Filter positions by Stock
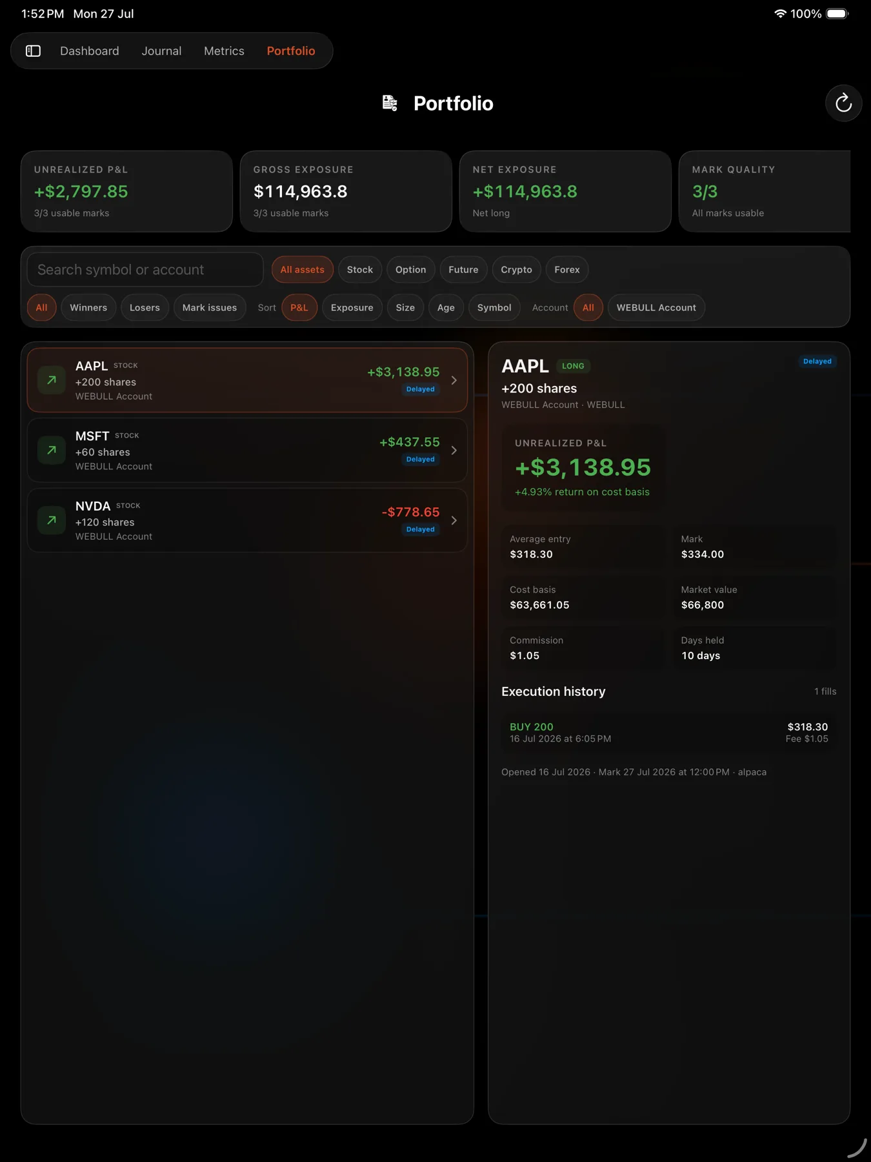871x1162 pixels. [360, 269]
